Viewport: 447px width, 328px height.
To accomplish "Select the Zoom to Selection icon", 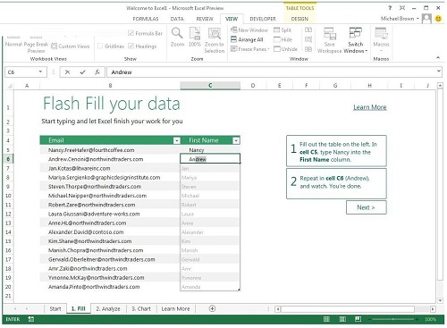I will 215,33.
